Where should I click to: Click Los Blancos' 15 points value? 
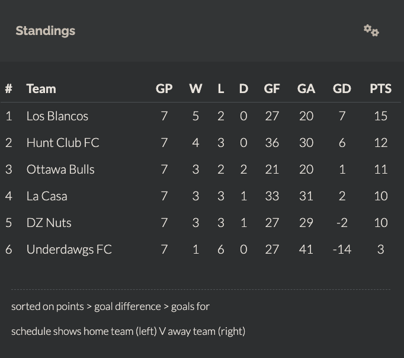pos(380,116)
